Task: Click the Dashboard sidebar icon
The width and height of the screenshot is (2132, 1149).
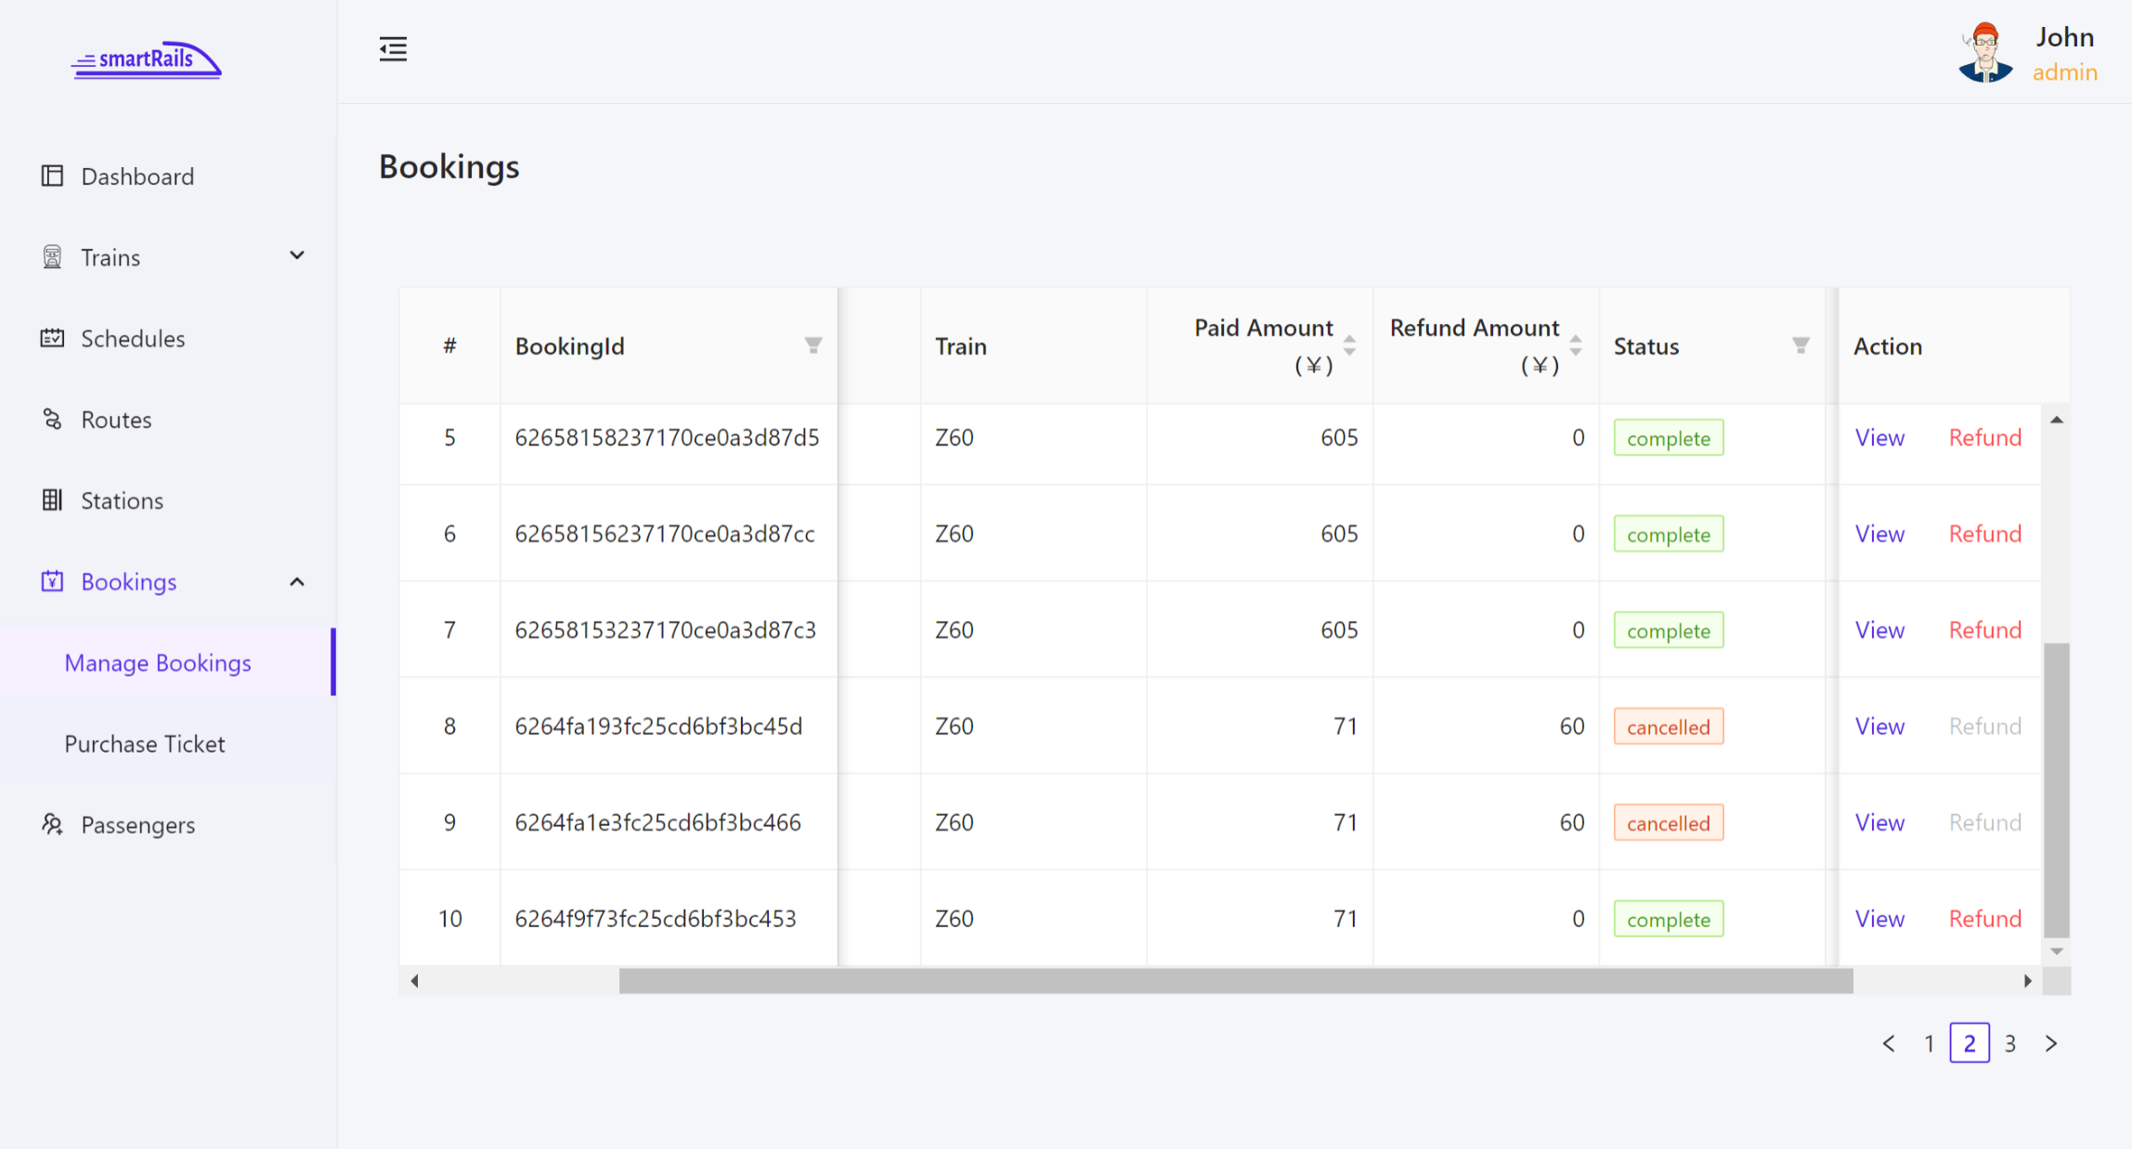Action: pyautogui.click(x=49, y=175)
